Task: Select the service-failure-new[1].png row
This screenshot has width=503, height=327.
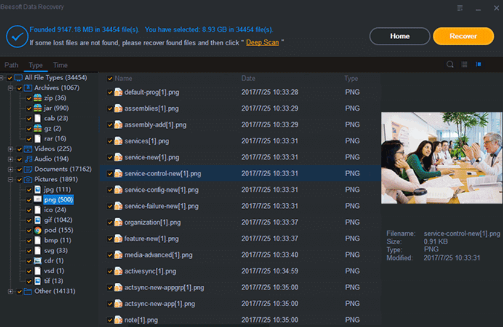Action: click(x=240, y=206)
